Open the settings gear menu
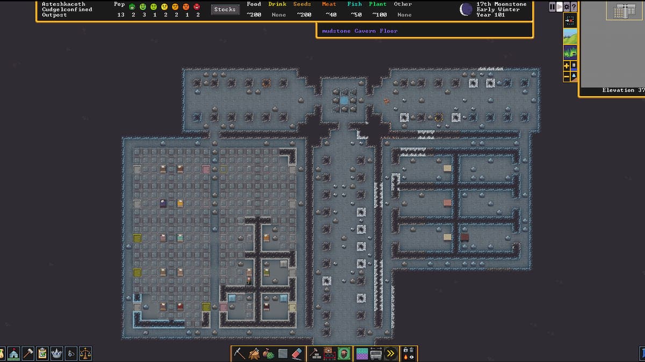The width and height of the screenshot is (645, 362). coord(567,6)
